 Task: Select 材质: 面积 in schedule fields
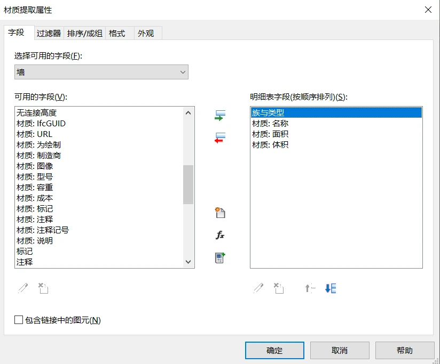pos(336,134)
